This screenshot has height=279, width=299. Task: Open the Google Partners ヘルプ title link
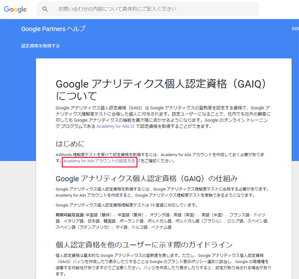tap(53, 29)
